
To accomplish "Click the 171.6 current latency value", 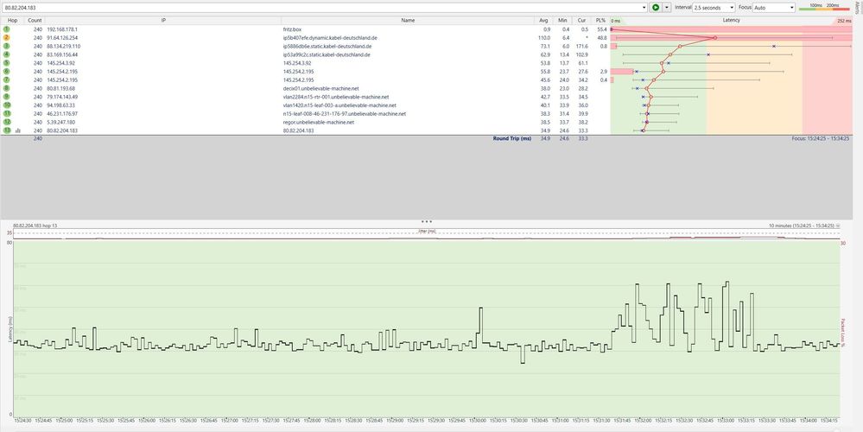I will (581, 47).
